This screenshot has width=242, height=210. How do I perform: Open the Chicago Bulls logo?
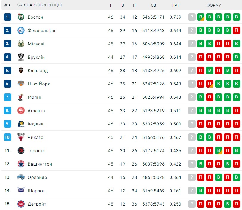pos(21,137)
